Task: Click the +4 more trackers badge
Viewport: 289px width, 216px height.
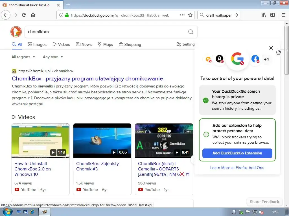Action: [x=266, y=59]
